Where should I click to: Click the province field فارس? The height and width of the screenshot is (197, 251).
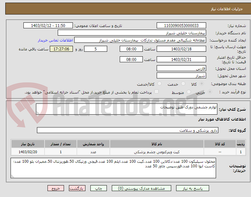[x=181, y=69]
